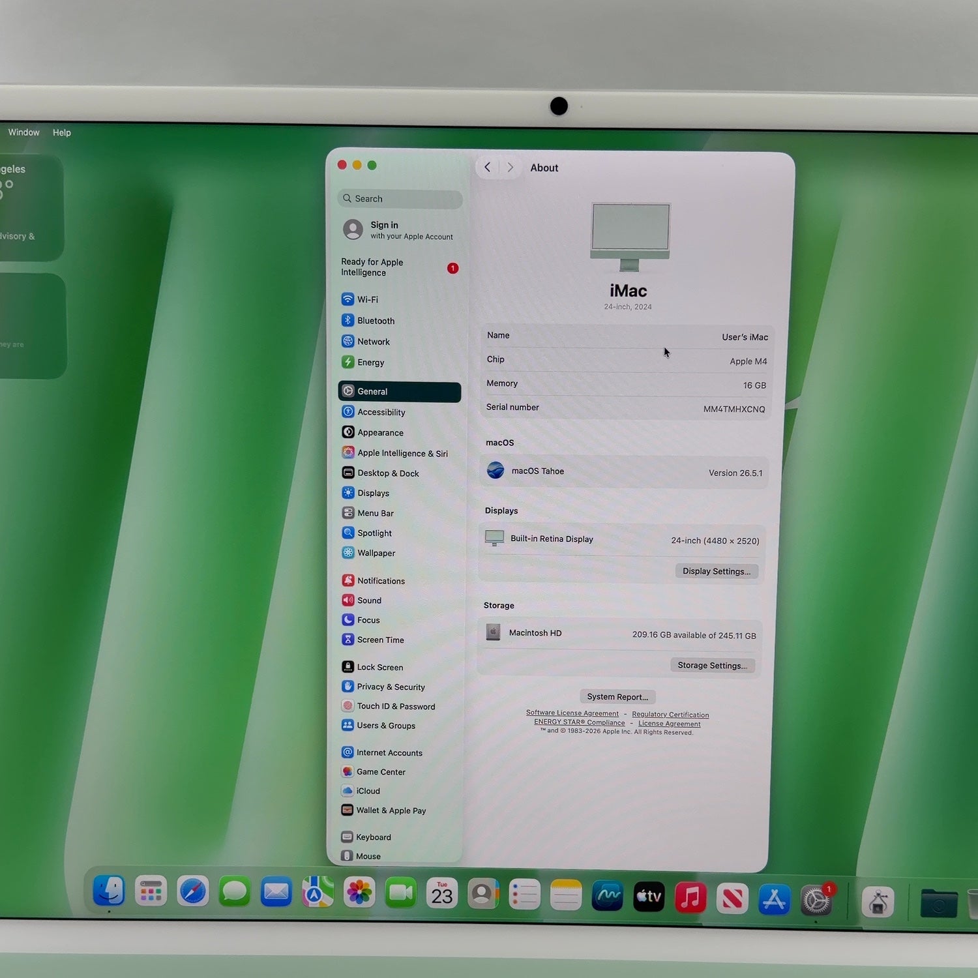Image resolution: width=978 pixels, height=978 pixels.
Task: Open Wallet & Apple Pay settings
Action: [x=383, y=810]
